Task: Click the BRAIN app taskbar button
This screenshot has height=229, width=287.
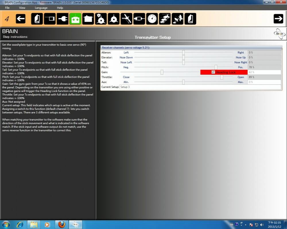Action: [75, 224]
